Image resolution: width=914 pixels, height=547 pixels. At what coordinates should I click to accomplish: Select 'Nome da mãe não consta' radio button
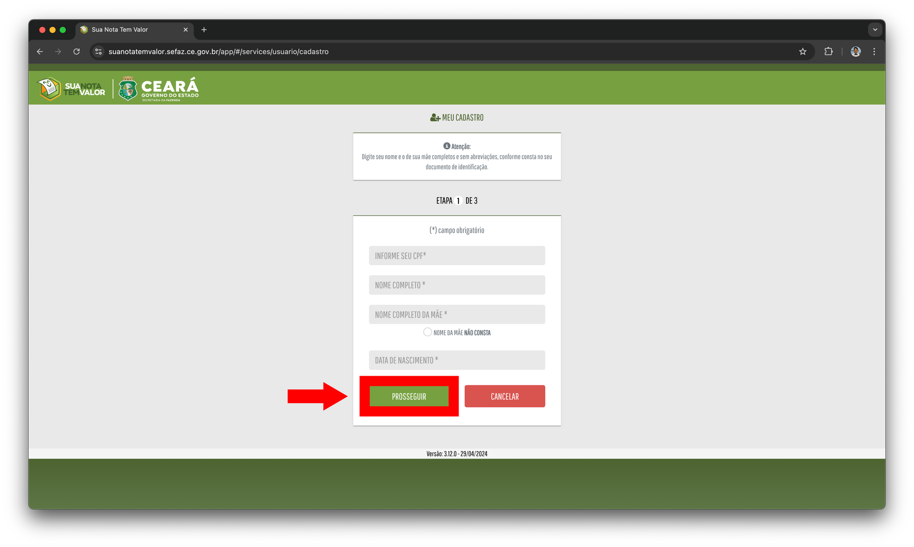tap(427, 332)
